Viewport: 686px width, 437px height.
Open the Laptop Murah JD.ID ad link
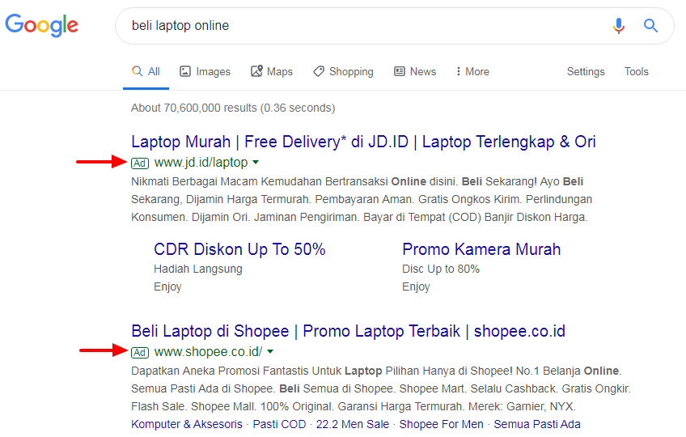point(363,142)
